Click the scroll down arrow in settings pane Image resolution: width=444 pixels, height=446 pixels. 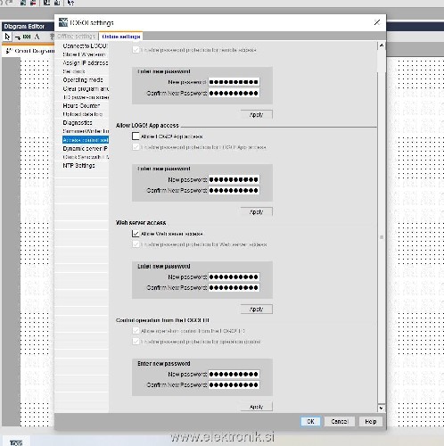click(382, 409)
